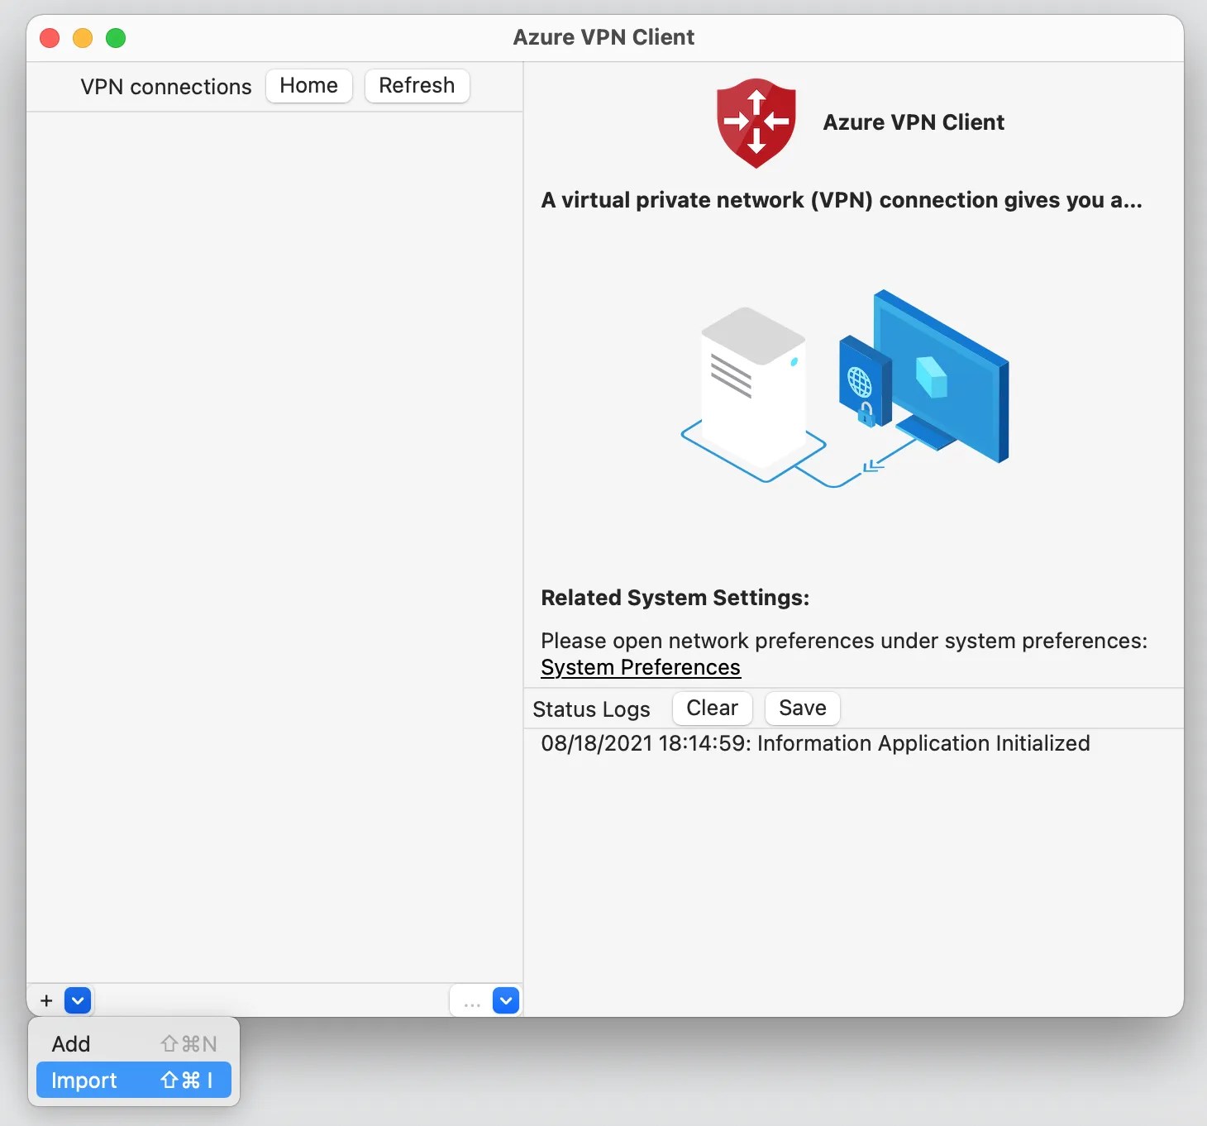1207x1126 pixels.
Task: Click the 'VPN connections' panel label
Action: pyautogui.click(x=166, y=87)
